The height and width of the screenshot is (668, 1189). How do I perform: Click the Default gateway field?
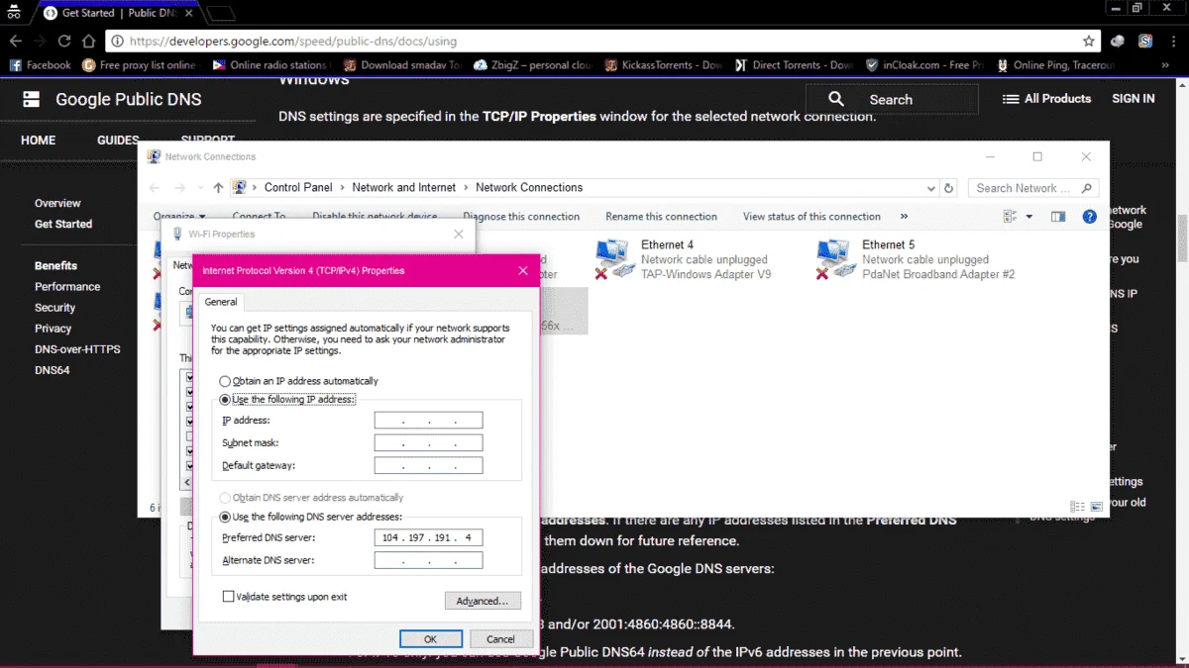click(428, 465)
